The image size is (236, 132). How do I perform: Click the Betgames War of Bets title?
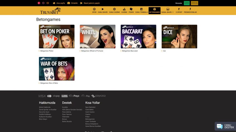pyautogui.click(x=49, y=83)
